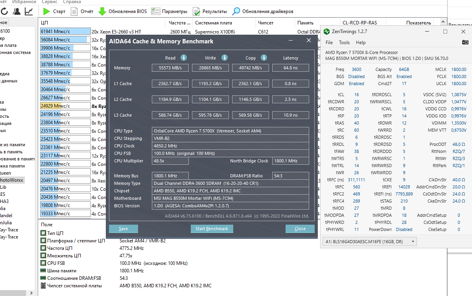Viewport: 472px width, 296px height.
Task: Click Memory Write value 28865 MB/s
Action: coord(210,68)
